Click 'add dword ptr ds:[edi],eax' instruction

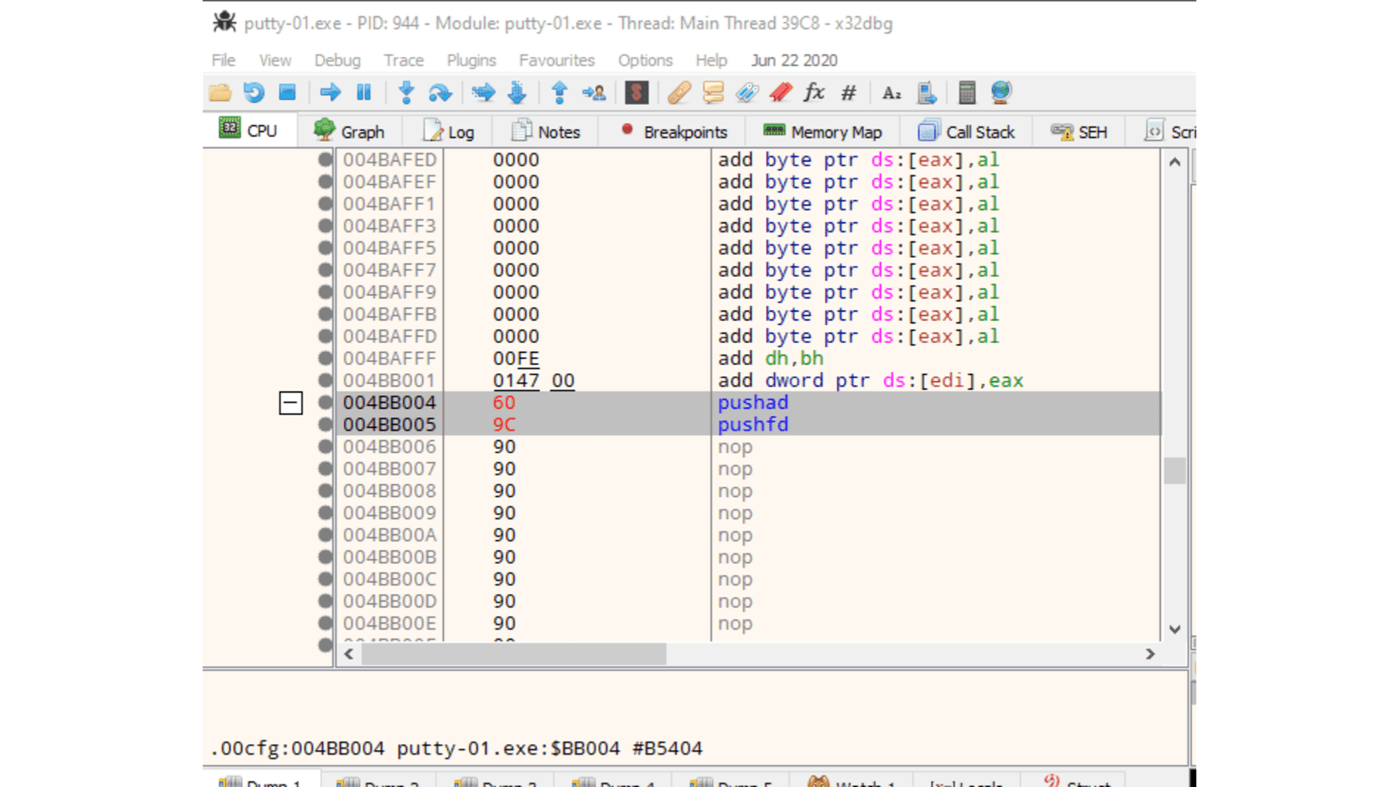pyautogui.click(x=871, y=380)
